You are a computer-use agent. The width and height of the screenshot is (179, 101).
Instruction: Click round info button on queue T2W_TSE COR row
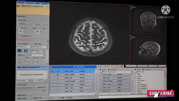click(93, 91)
